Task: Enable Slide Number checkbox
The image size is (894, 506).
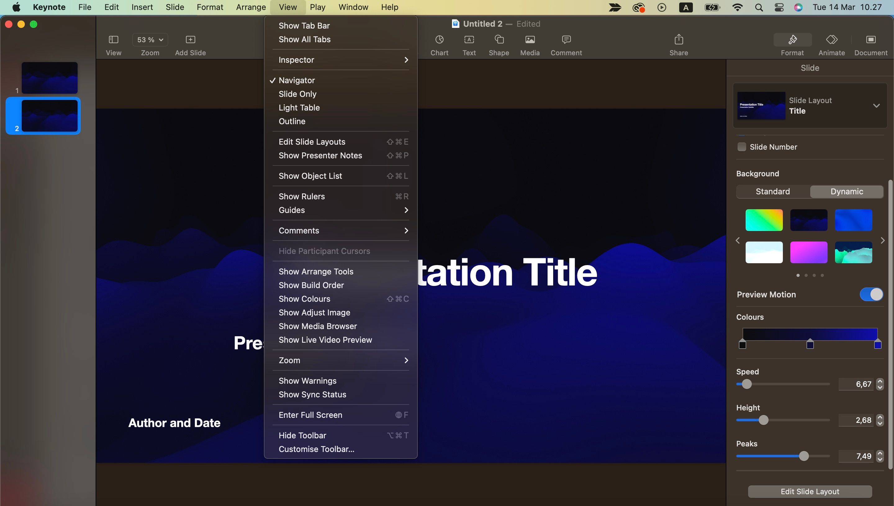Action: point(741,147)
